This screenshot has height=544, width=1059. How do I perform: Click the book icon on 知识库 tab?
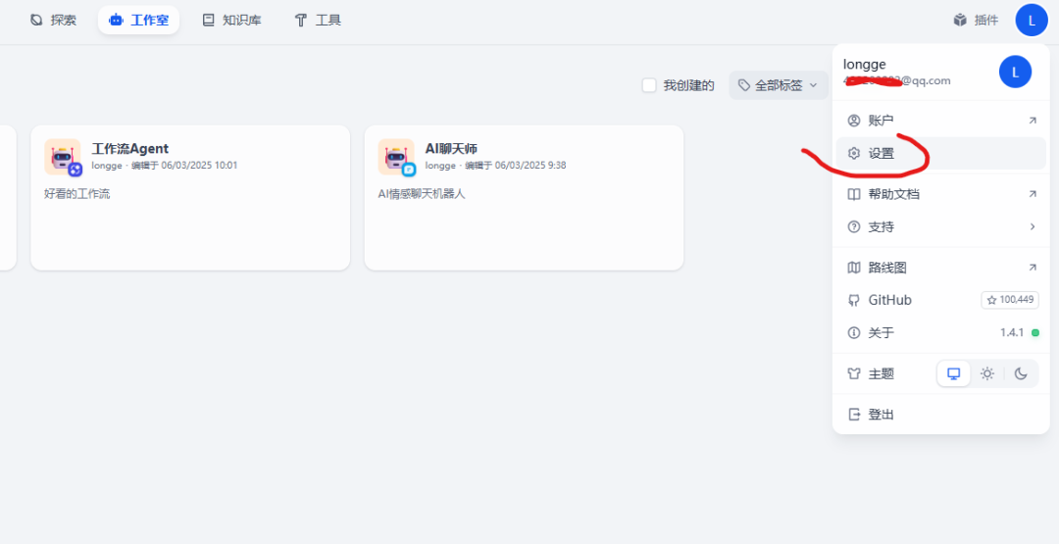click(209, 21)
